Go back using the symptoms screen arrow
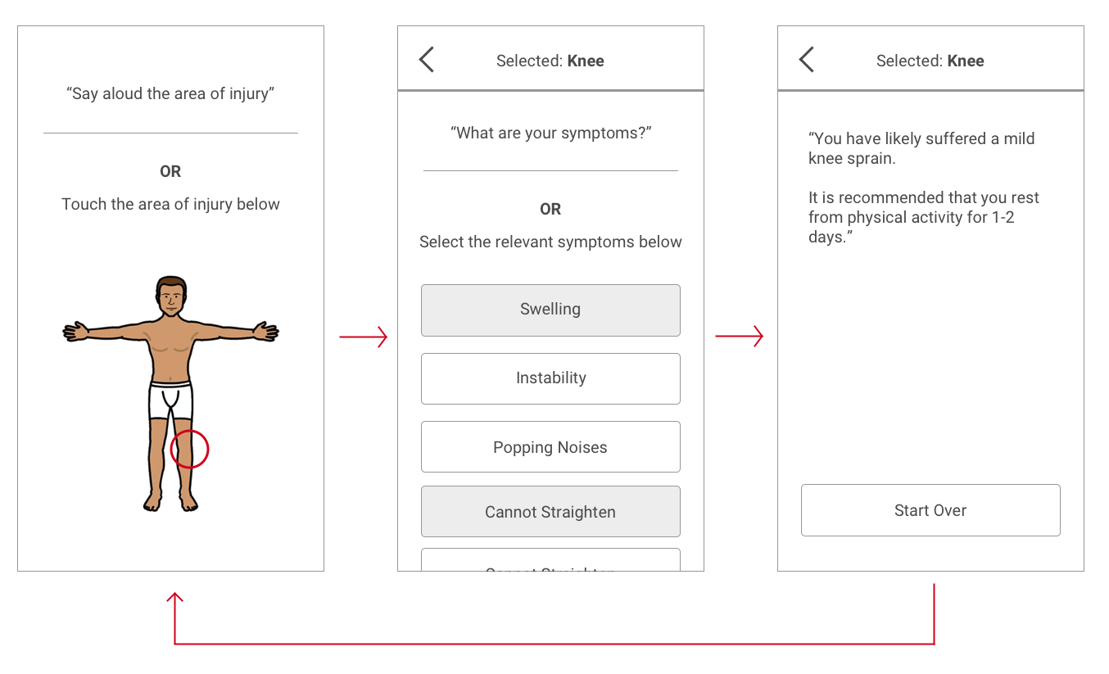This screenshot has width=1109, height=674. [426, 60]
